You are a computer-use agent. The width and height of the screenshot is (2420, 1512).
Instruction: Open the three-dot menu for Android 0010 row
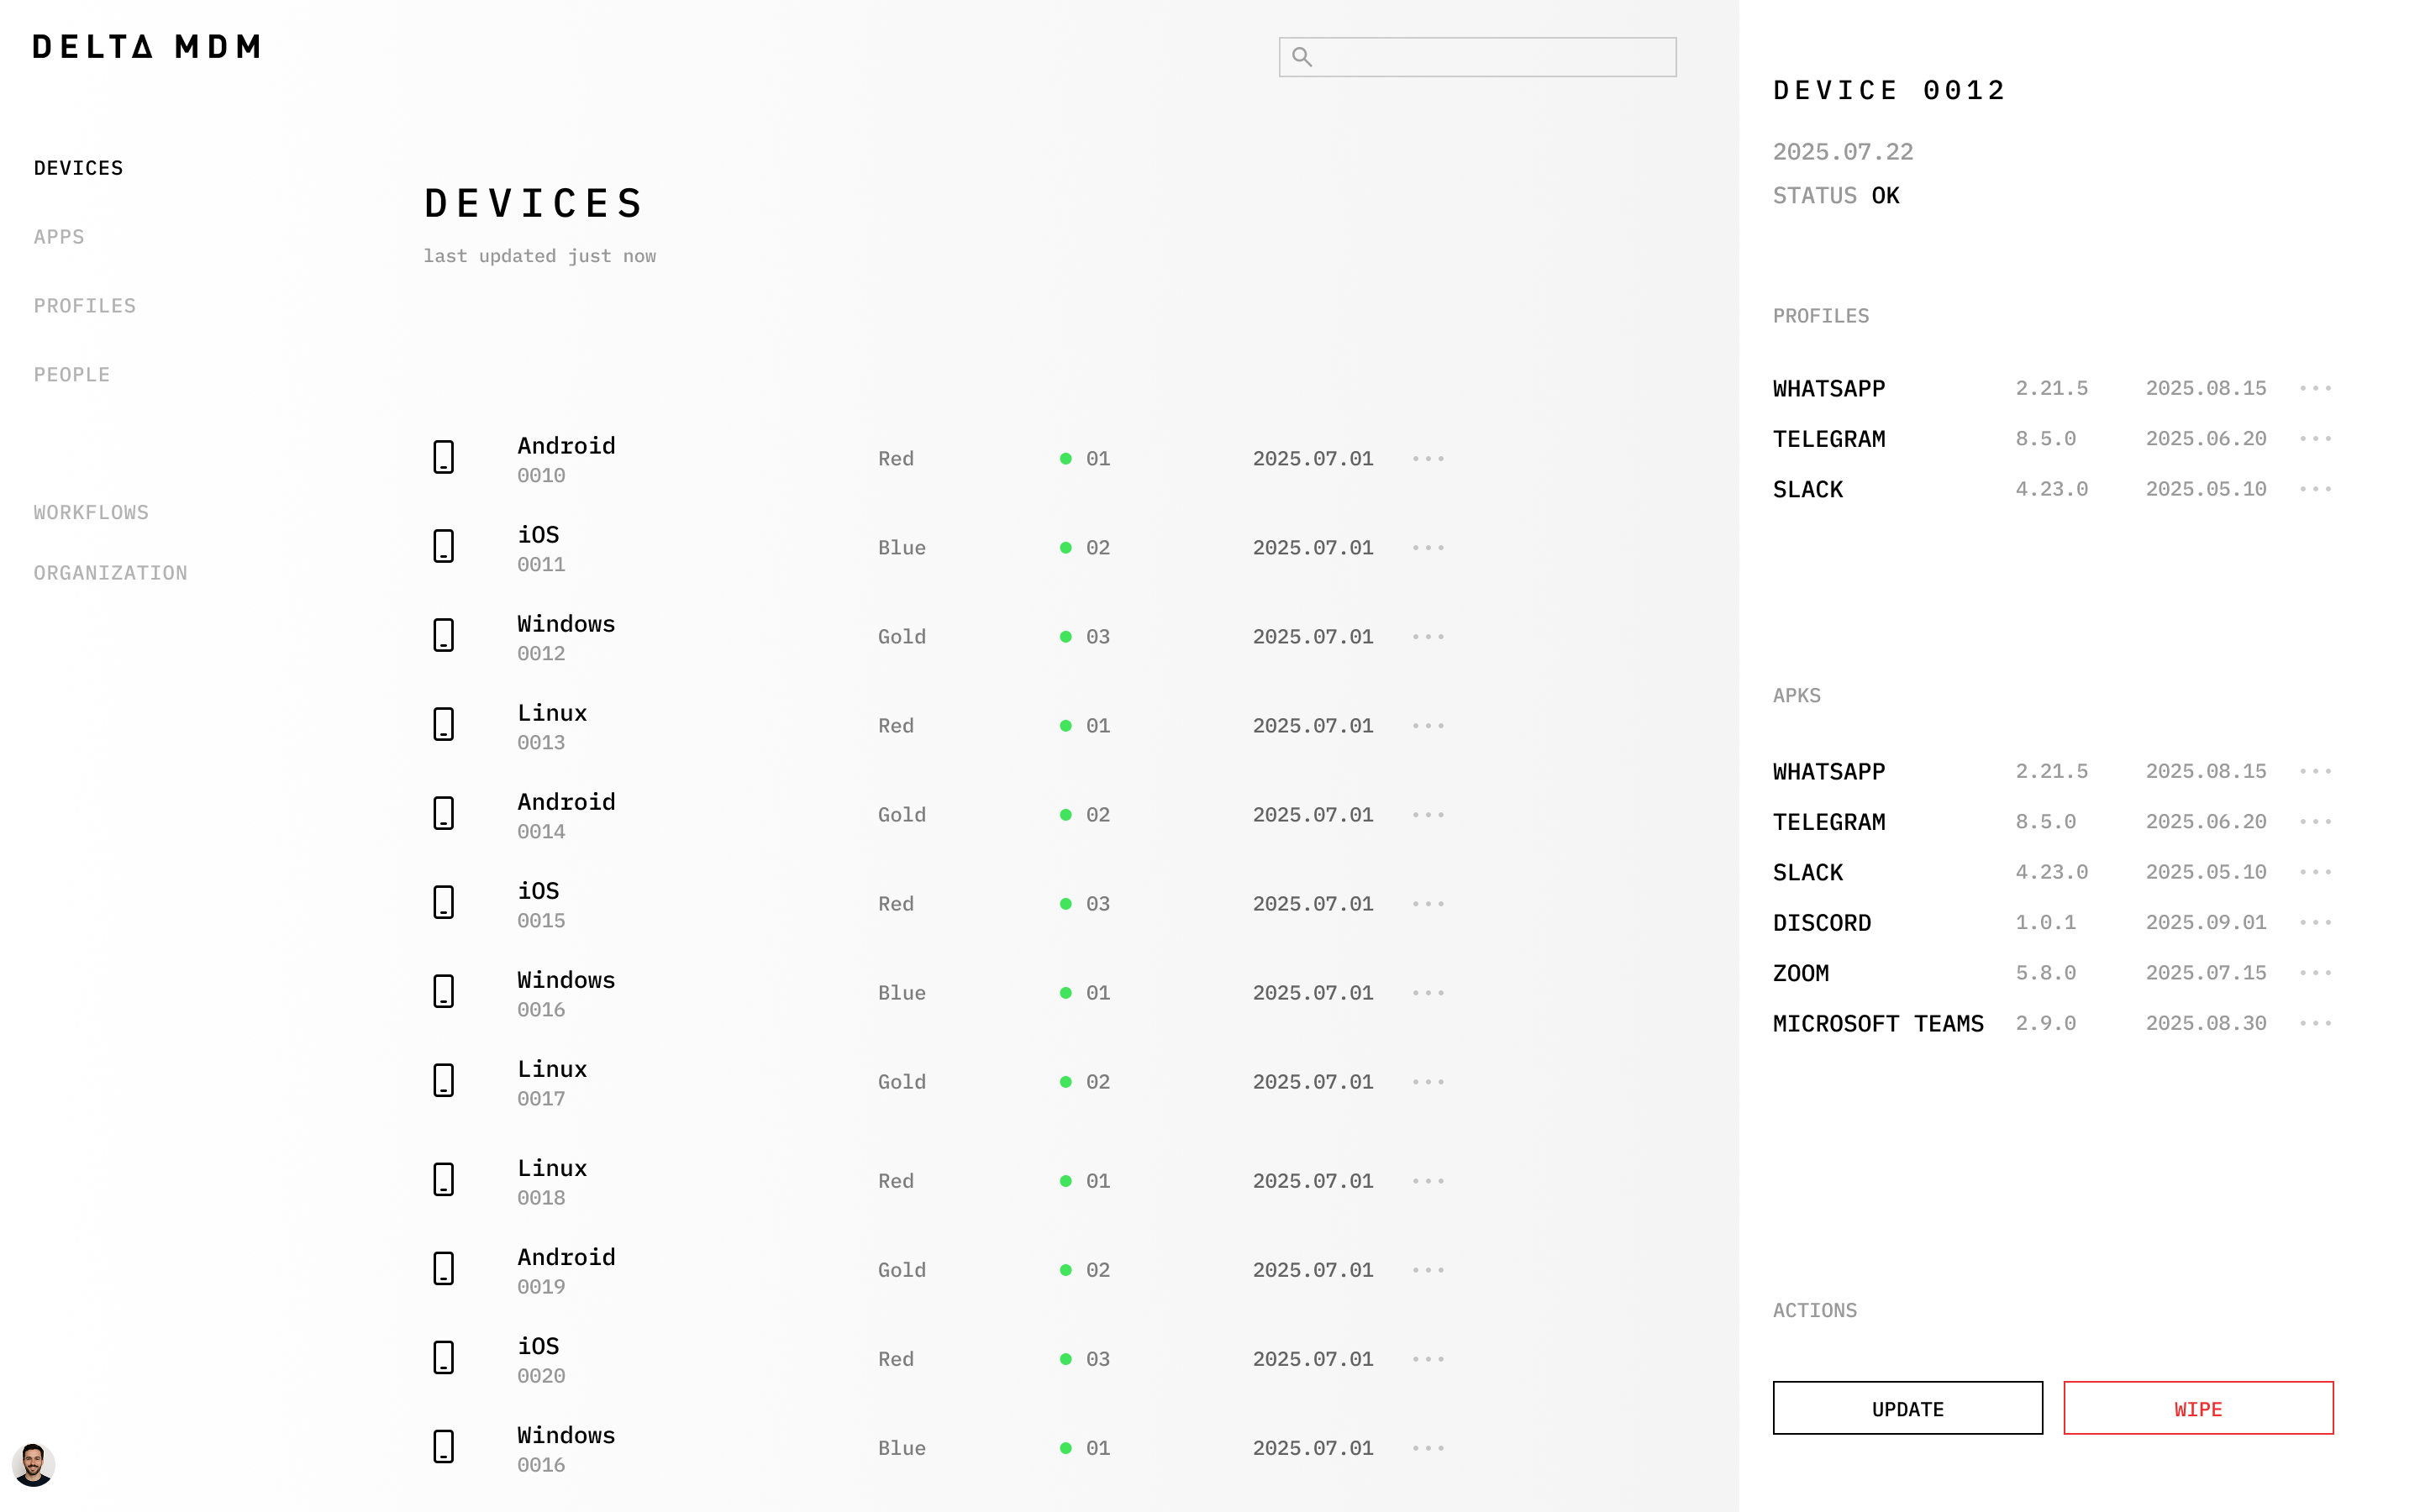1428,459
